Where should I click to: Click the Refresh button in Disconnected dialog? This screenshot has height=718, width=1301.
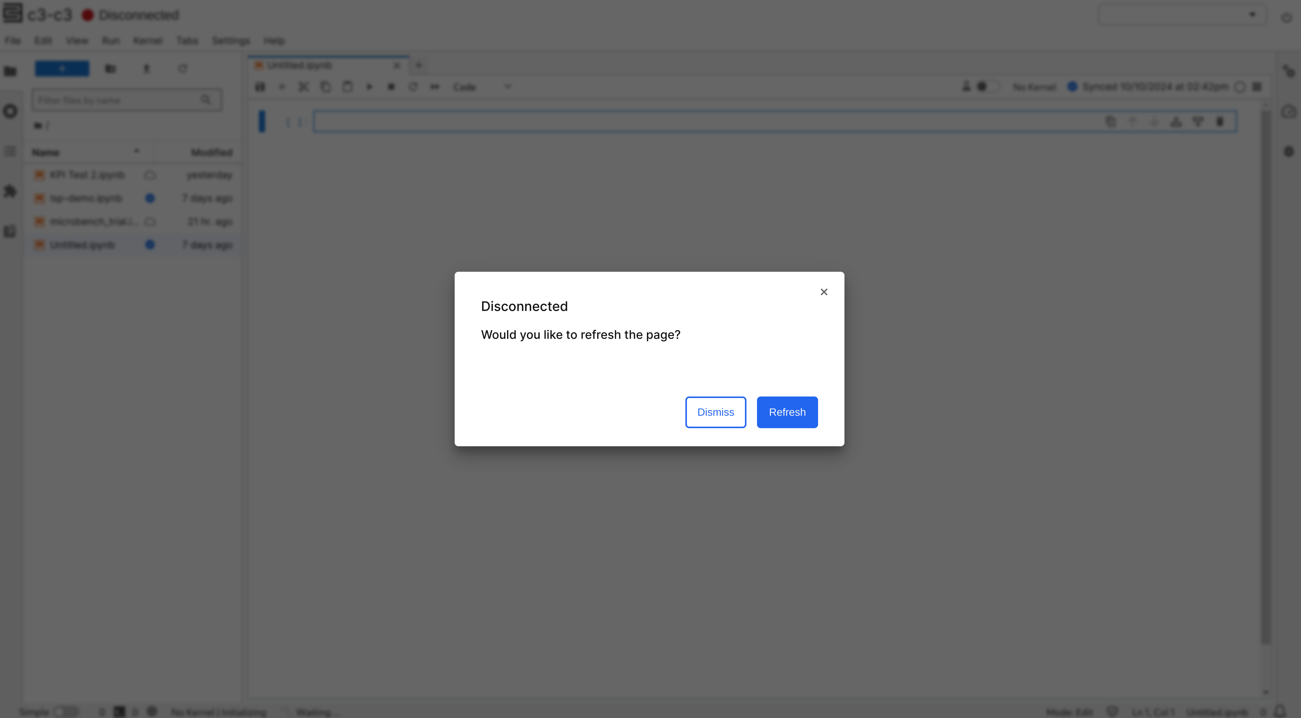pos(787,412)
